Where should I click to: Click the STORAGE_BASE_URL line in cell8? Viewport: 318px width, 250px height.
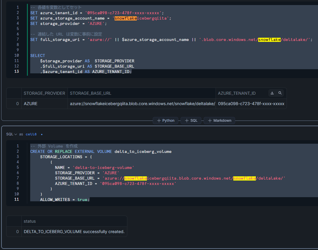pyautogui.click(x=170, y=178)
